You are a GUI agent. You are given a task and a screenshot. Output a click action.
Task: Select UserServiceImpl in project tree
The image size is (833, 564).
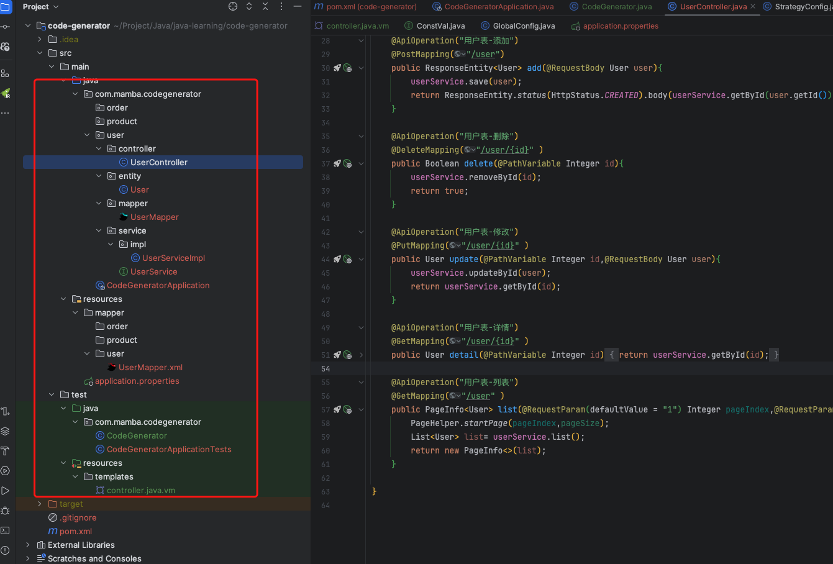(173, 258)
